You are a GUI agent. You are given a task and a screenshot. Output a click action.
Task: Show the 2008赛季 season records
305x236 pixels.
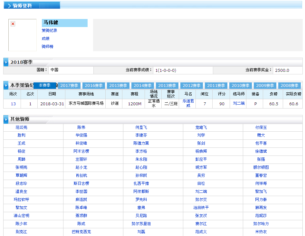tap(290, 86)
